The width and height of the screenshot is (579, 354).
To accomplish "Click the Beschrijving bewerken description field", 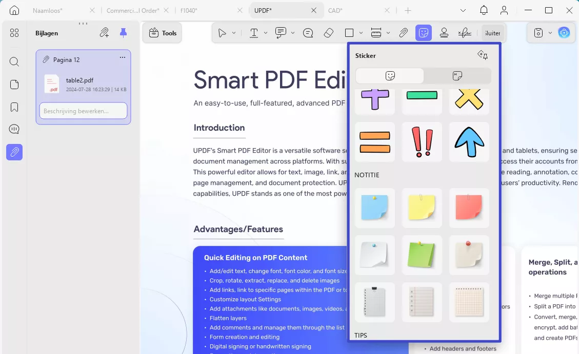I will [x=84, y=111].
